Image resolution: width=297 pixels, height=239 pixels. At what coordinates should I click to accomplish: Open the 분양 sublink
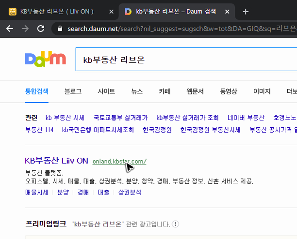[x=63, y=193]
